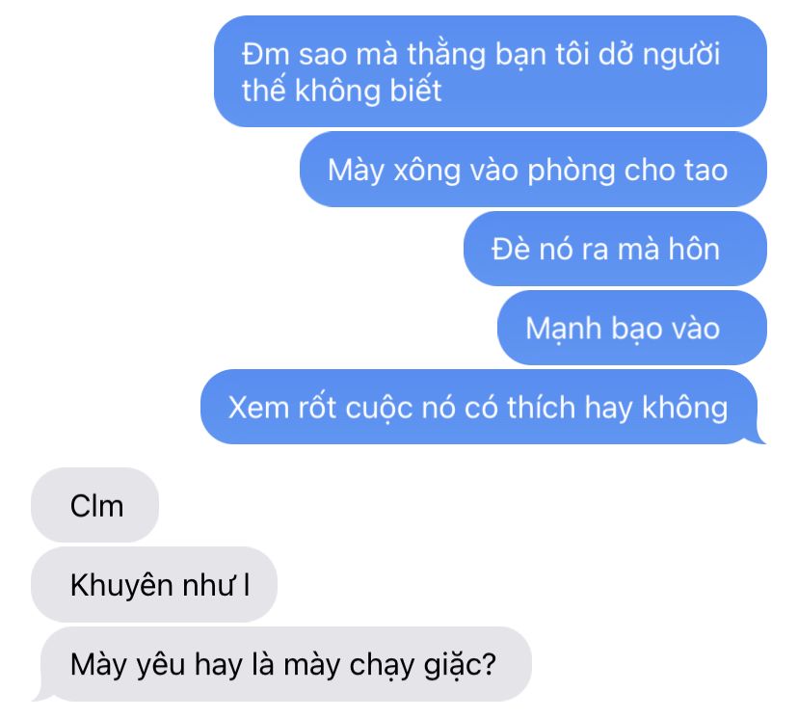Click 'thế không biết' on the top bubble's second line
Viewport: 798px width, 718px height.
coord(341,91)
